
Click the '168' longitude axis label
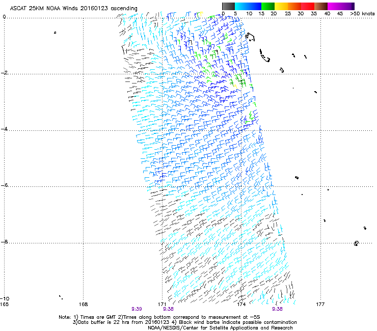point(84,305)
